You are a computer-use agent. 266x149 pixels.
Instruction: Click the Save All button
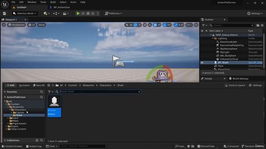[x=39, y=85]
